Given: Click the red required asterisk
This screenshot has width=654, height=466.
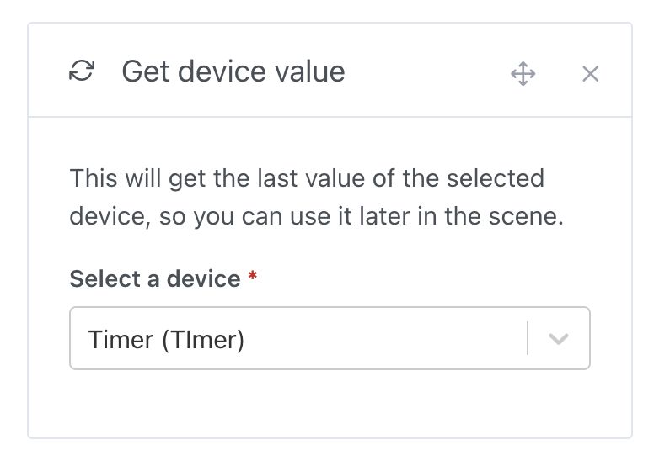Looking at the screenshot, I should click(253, 278).
